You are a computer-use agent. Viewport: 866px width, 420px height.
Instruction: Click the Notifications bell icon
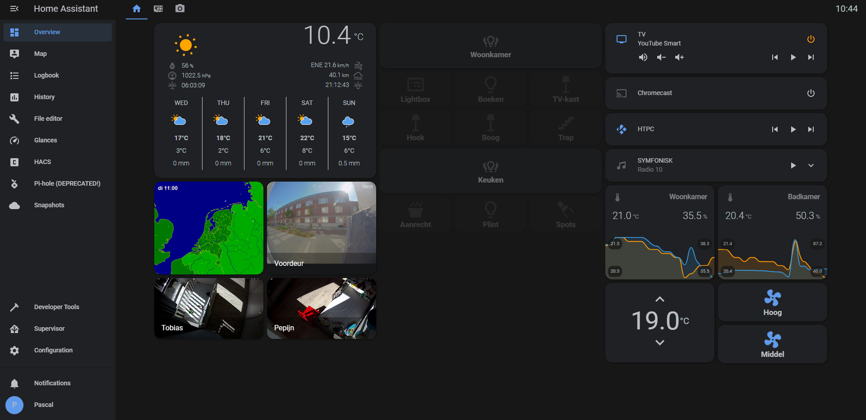pos(14,383)
